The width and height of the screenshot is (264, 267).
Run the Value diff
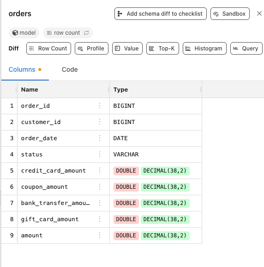click(127, 49)
